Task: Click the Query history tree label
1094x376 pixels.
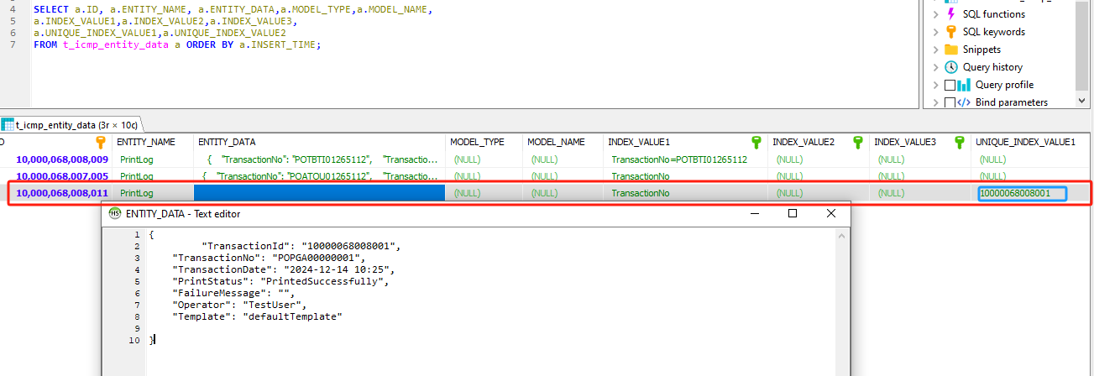Action: 992,67
